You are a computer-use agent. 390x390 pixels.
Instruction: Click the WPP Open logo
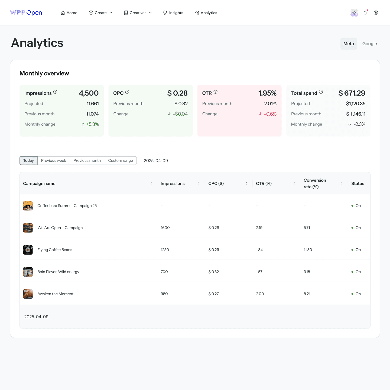(26, 13)
